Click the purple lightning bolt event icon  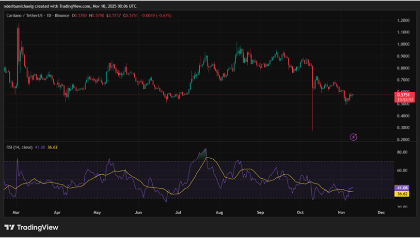coord(353,136)
